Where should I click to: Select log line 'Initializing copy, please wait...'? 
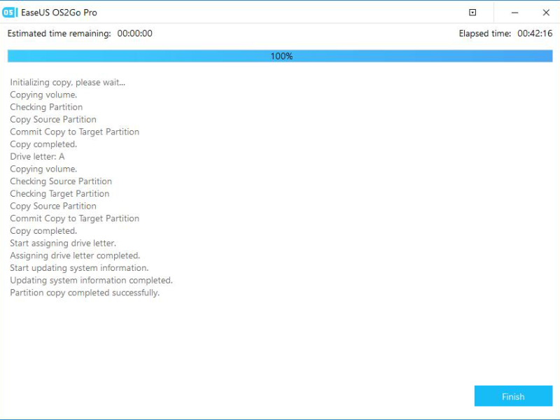pos(67,83)
